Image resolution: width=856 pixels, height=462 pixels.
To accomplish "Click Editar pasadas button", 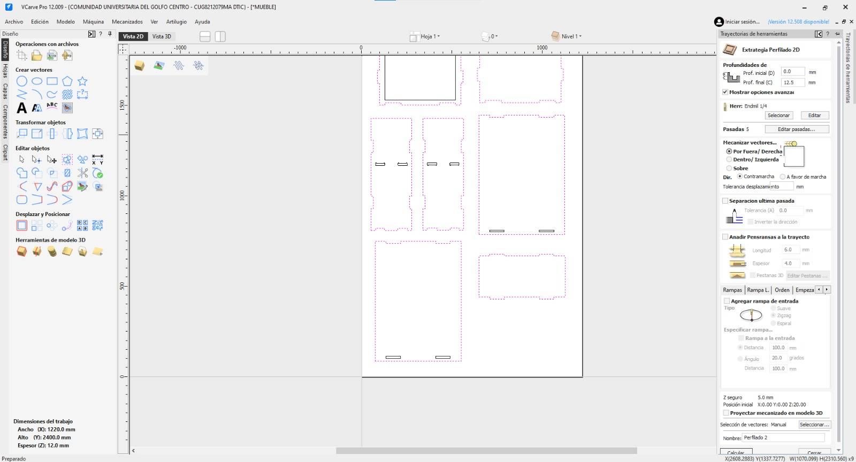I will [x=796, y=129].
